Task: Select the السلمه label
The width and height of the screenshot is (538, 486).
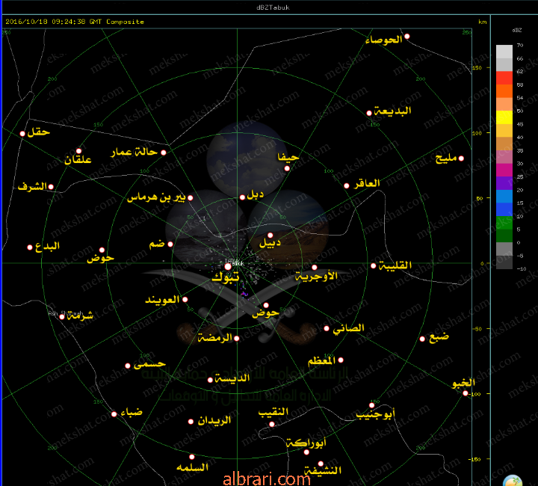Action: click(x=192, y=467)
